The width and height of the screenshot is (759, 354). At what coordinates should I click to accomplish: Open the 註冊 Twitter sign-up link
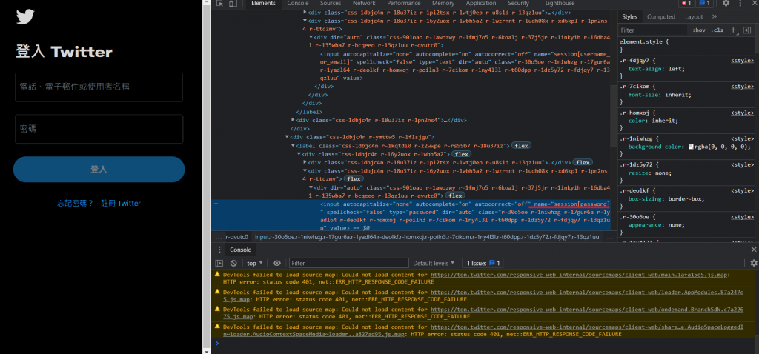coord(121,204)
